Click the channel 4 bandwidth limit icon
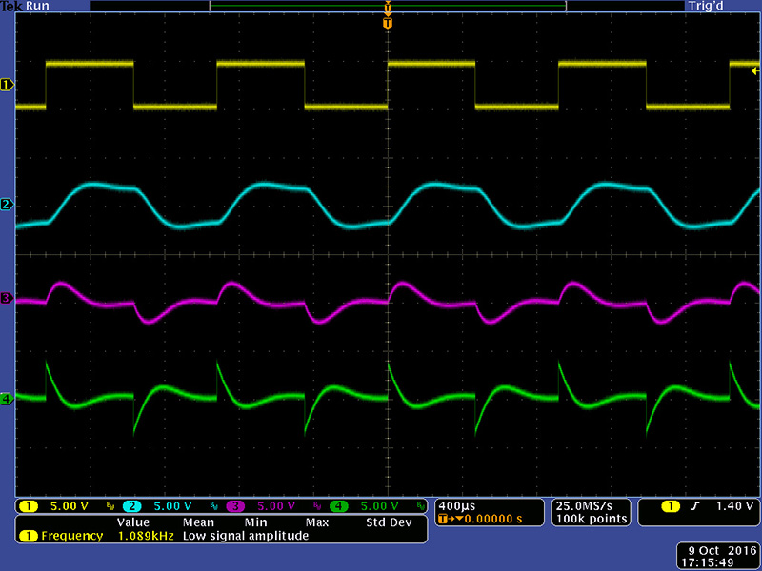Screen dimensions: 762x571 pyautogui.click(x=420, y=507)
